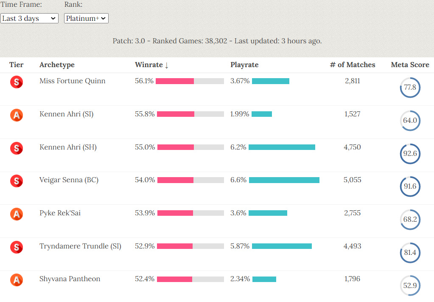The width and height of the screenshot is (434, 302).
Task: Click the 4,750 matches value
Action: [x=353, y=147]
